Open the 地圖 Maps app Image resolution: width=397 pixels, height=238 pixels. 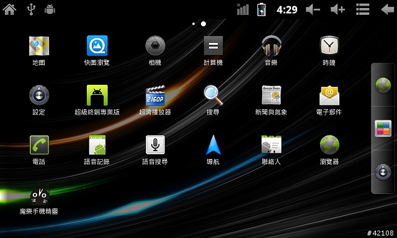pyautogui.click(x=38, y=46)
